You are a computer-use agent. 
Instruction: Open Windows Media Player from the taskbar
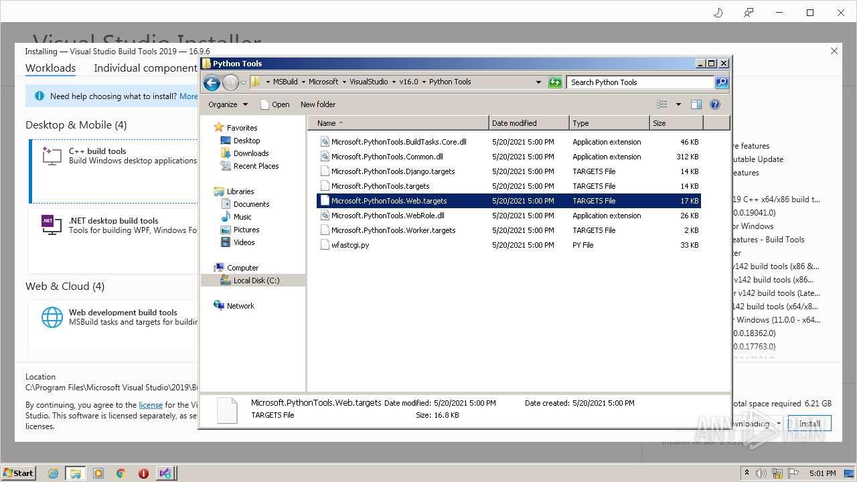click(x=98, y=473)
